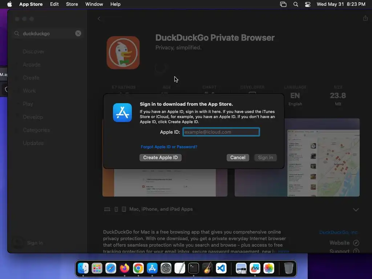Click the Create Apple ID button
This screenshot has width=372, height=279.
pyautogui.click(x=160, y=158)
